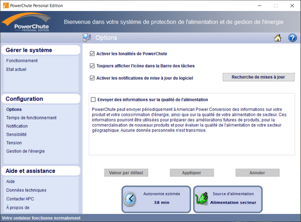
Task: Click the 'Valeur par défaut' button
Action: click(x=126, y=172)
